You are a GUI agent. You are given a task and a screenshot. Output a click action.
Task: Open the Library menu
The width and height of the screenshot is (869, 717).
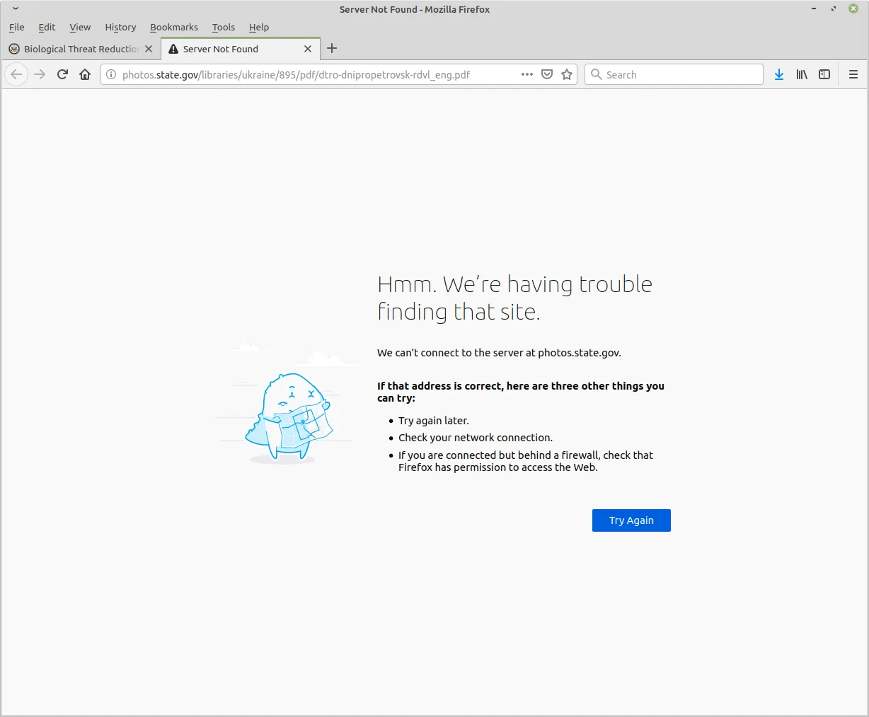click(802, 74)
